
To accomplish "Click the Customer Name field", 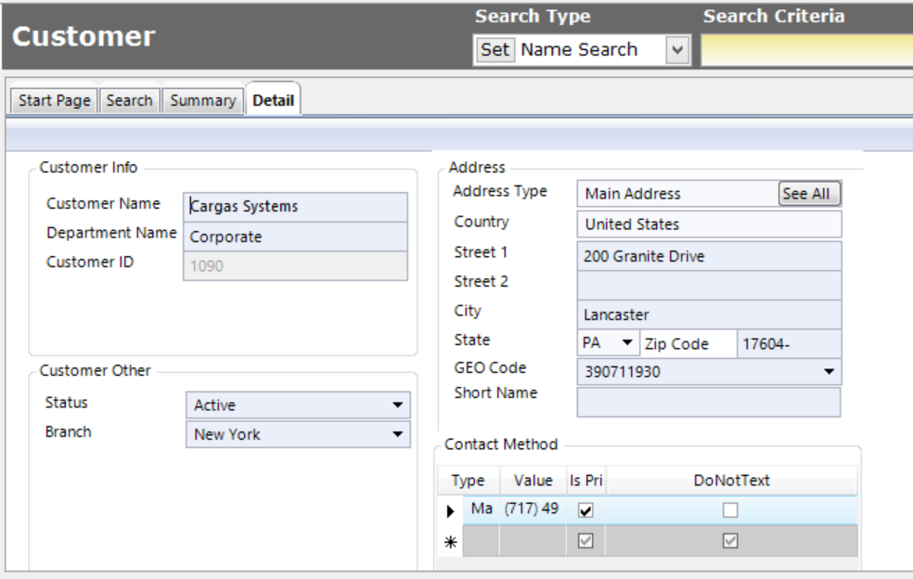I will click(295, 207).
